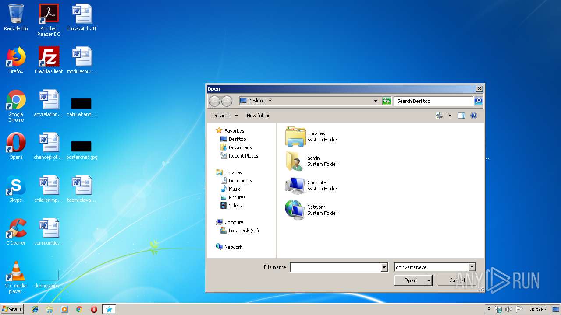Click the Start button
Viewport: 561px width, 315px height.
pyautogui.click(x=12, y=309)
